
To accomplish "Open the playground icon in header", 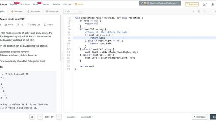I will pos(205,4).
